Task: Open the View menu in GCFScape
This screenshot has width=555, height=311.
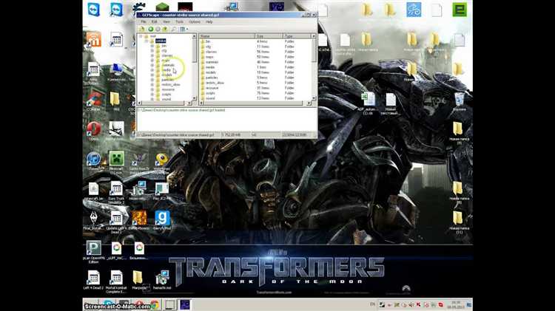Action: click(166, 22)
